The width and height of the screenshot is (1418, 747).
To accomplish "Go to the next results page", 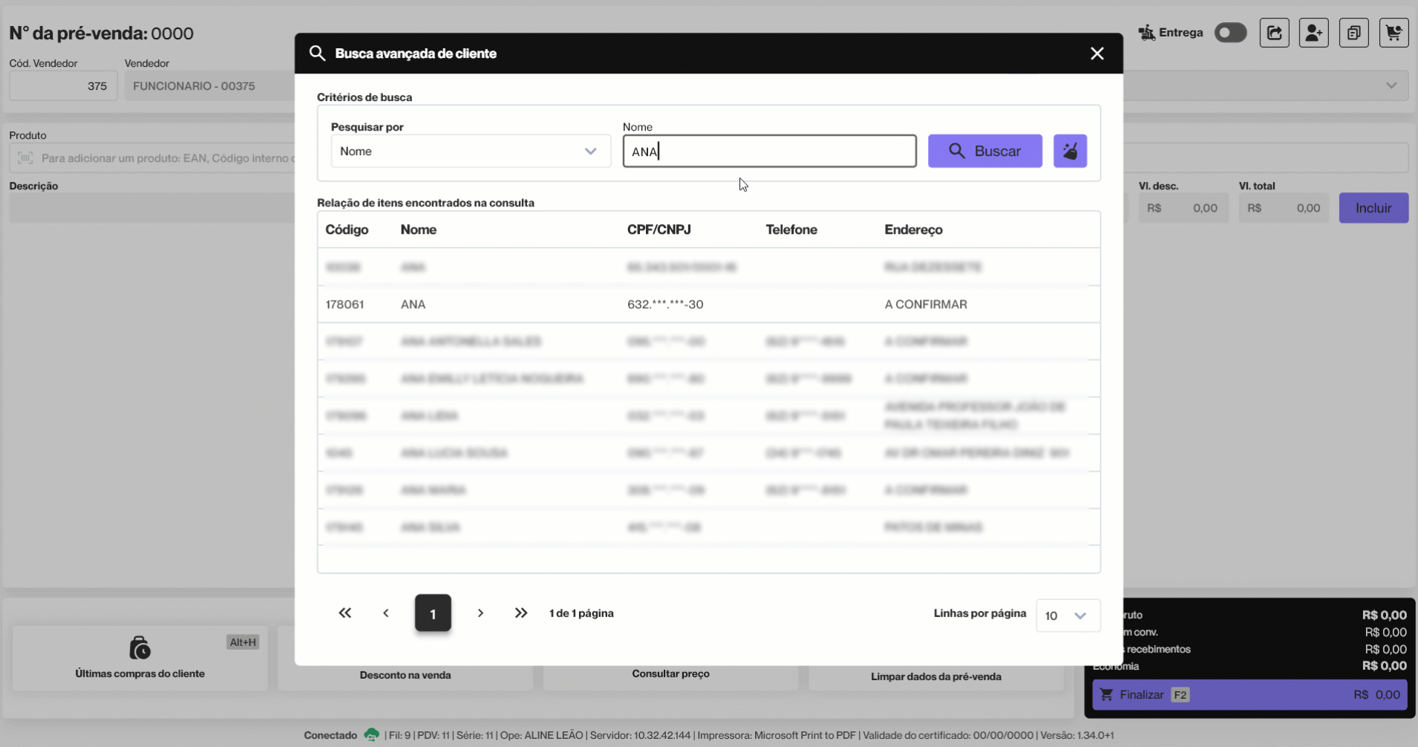I will pyautogui.click(x=480, y=613).
